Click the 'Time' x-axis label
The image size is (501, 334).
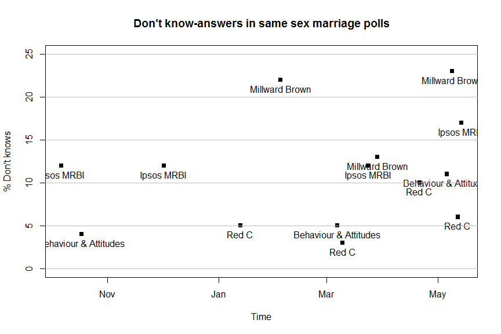[x=261, y=317]
